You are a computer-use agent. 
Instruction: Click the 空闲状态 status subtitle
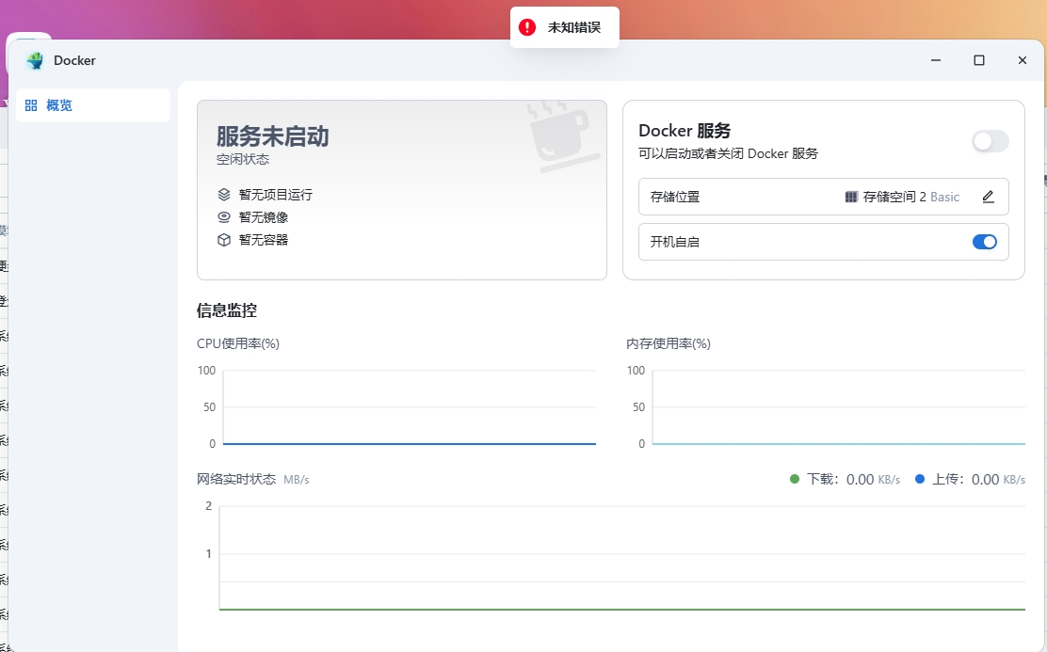pyautogui.click(x=243, y=160)
